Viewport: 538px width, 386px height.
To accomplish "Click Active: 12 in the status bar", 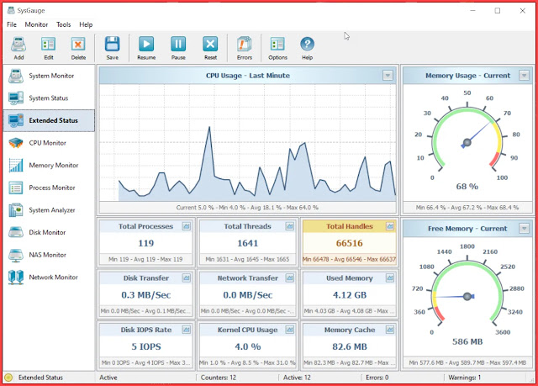I will 297,378.
